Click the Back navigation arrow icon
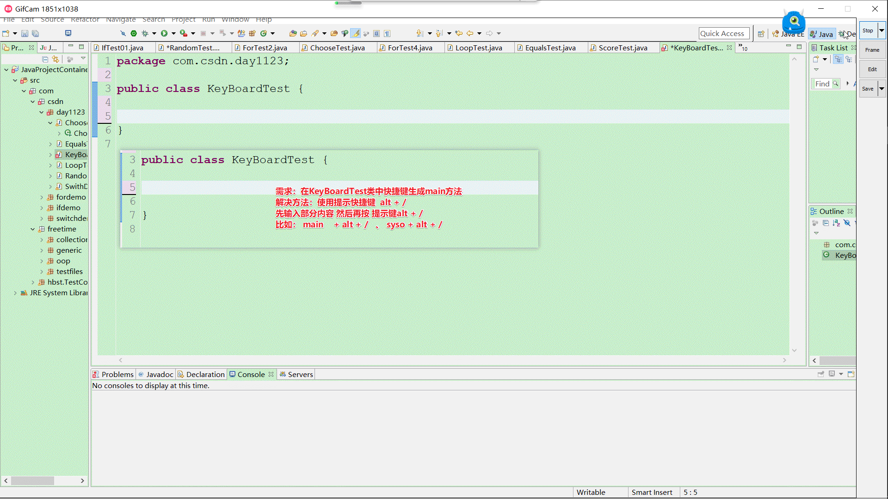888x499 pixels. click(470, 33)
